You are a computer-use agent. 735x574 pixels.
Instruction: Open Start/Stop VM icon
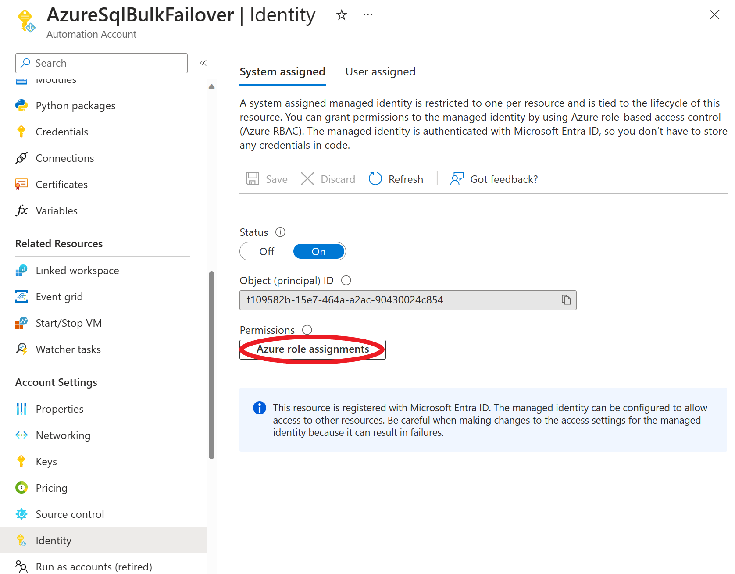(21, 323)
